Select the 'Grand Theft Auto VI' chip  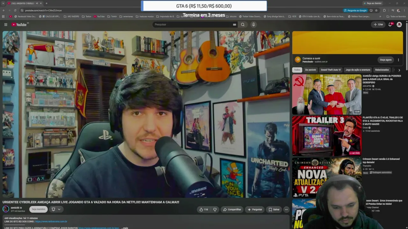click(x=331, y=70)
